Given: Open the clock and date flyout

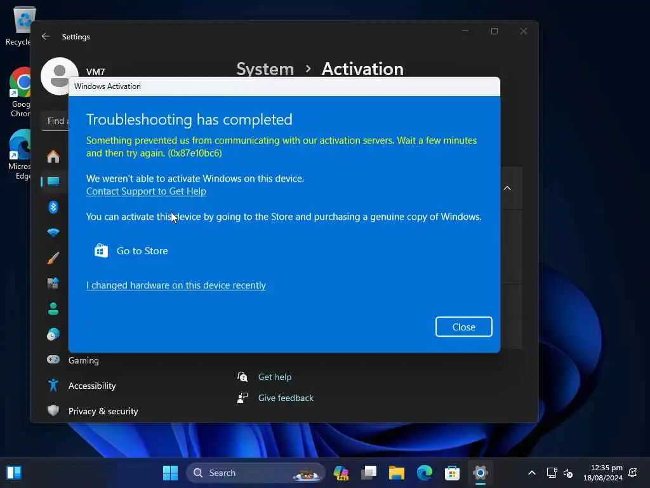Looking at the screenshot, I should point(603,473).
